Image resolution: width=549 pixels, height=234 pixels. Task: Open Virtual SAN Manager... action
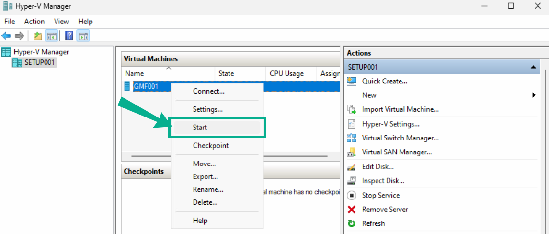point(397,152)
